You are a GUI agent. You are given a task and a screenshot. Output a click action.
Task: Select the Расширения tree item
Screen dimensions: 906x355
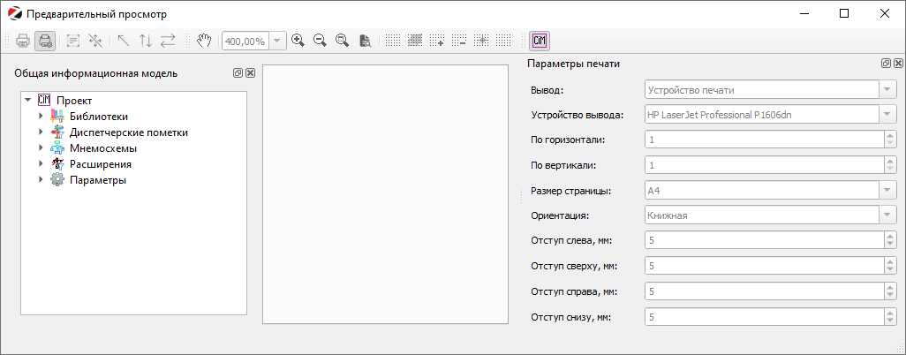coord(101,164)
